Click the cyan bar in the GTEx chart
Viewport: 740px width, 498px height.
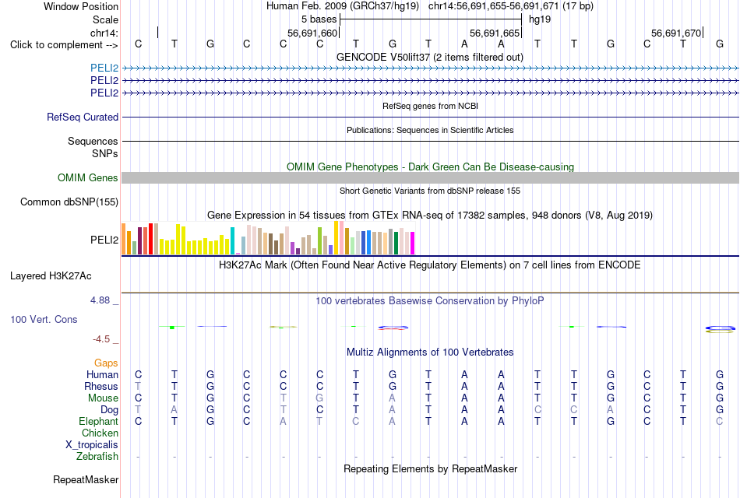point(232,241)
